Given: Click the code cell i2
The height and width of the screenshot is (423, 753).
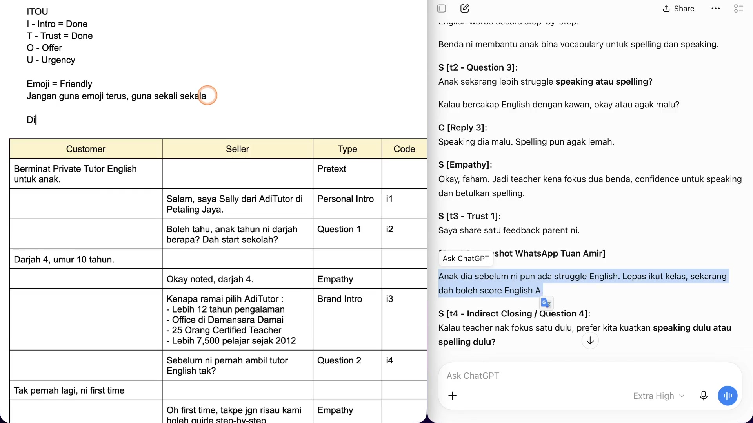Looking at the screenshot, I should [404, 234].
